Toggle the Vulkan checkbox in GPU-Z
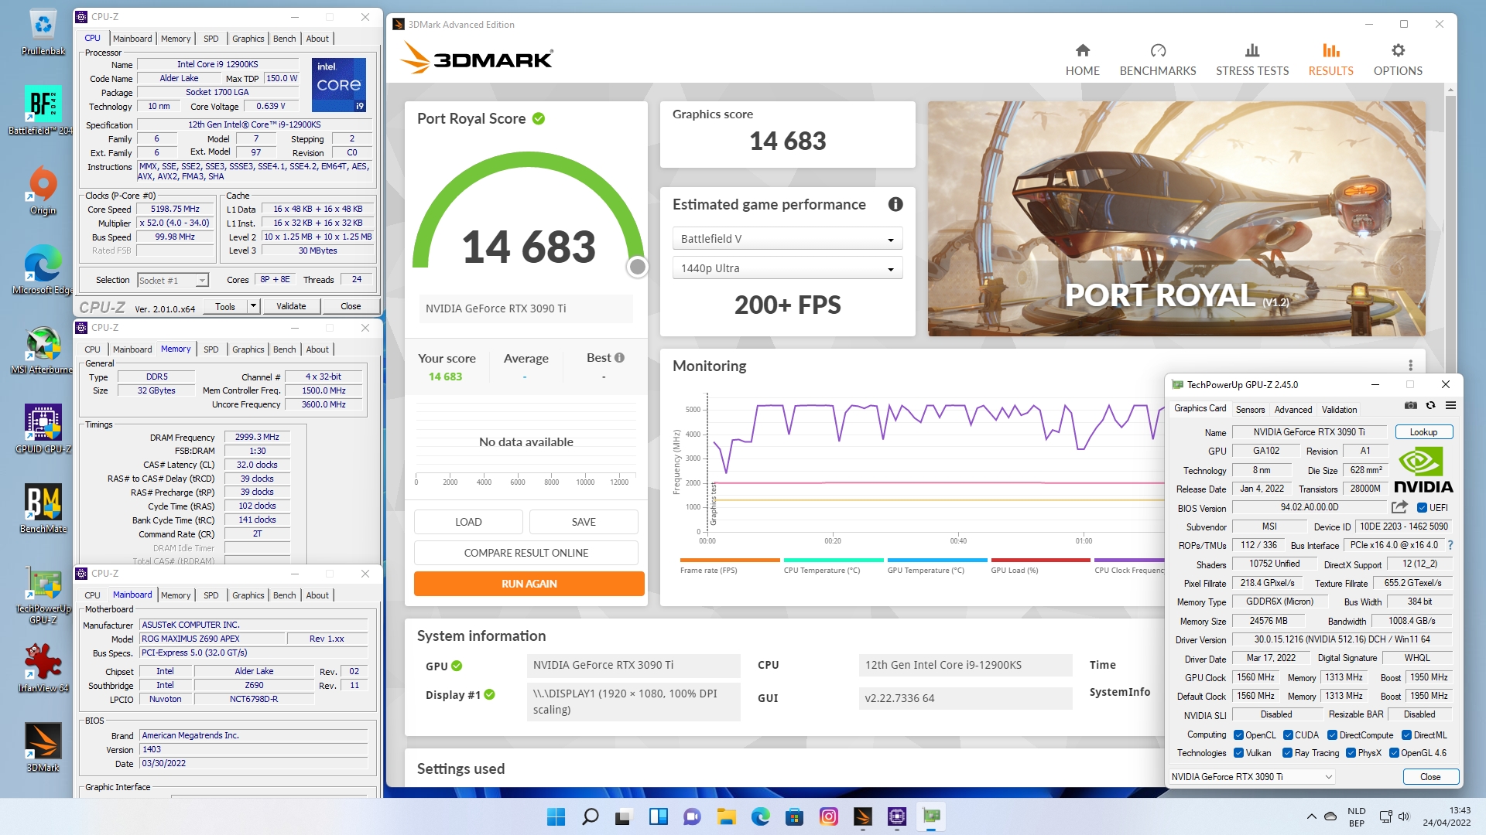 (x=1238, y=753)
